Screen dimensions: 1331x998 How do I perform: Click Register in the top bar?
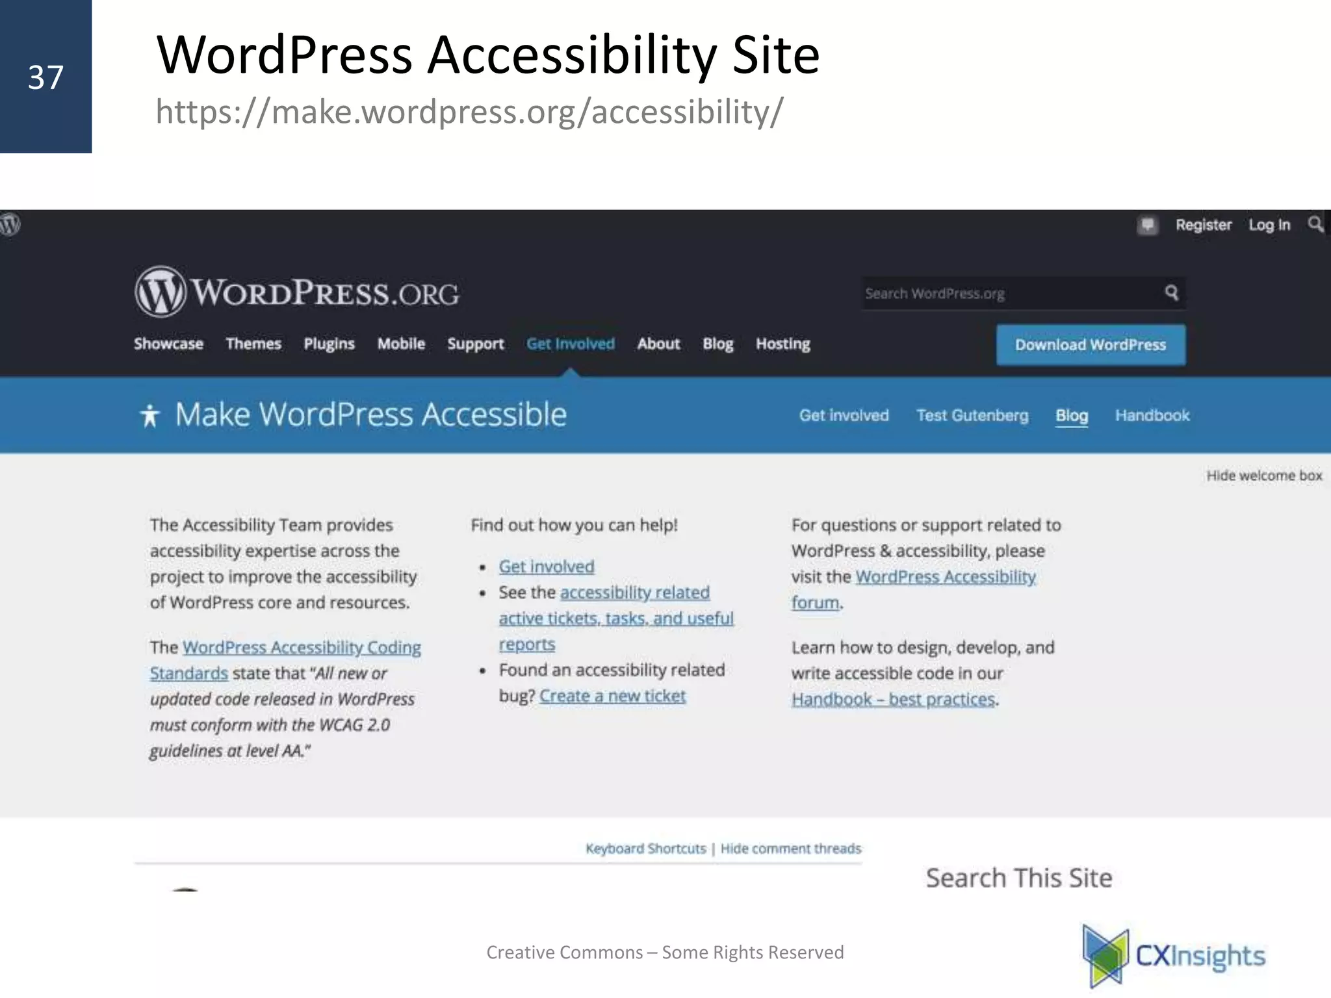coord(1204,225)
